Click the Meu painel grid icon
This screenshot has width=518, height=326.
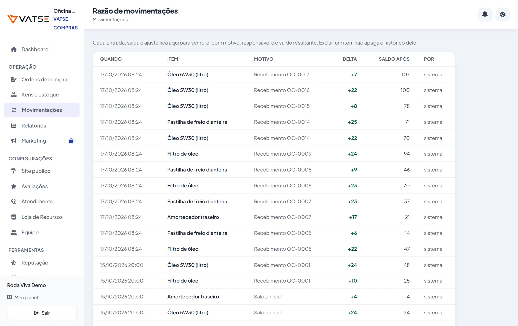pyautogui.click(x=10, y=297)
